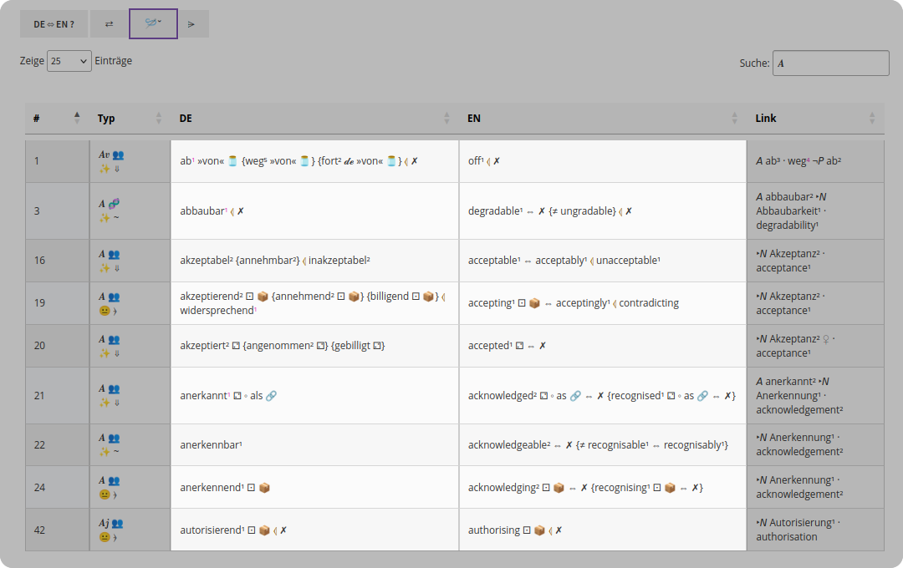The image size is (903, 568).
Task: Sort the table by the "EN" column
Action: (x=602, y=118)
